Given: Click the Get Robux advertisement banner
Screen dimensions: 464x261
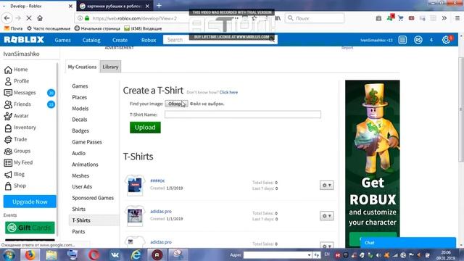Looking at the screenshot, I should (372, 163).
